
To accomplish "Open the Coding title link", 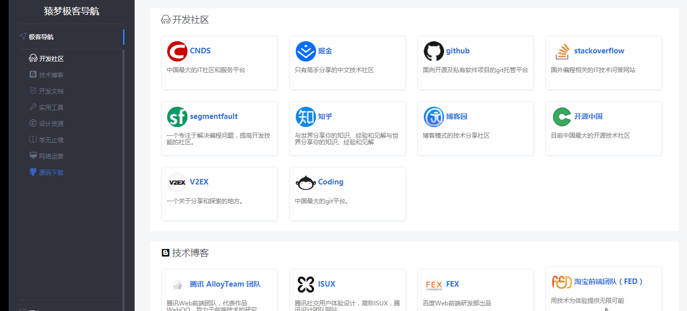I will 331,182.
